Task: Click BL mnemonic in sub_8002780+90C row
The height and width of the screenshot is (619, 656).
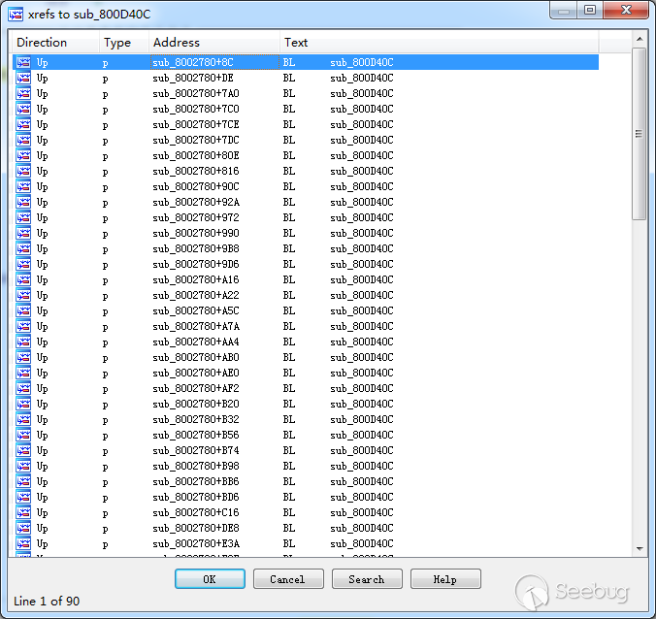Action: pos(288,186)
